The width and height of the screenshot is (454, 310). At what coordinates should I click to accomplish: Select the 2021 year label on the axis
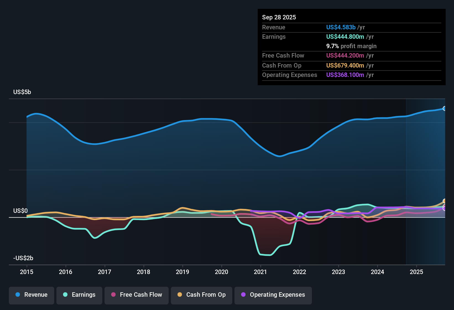tap(260, 272)
